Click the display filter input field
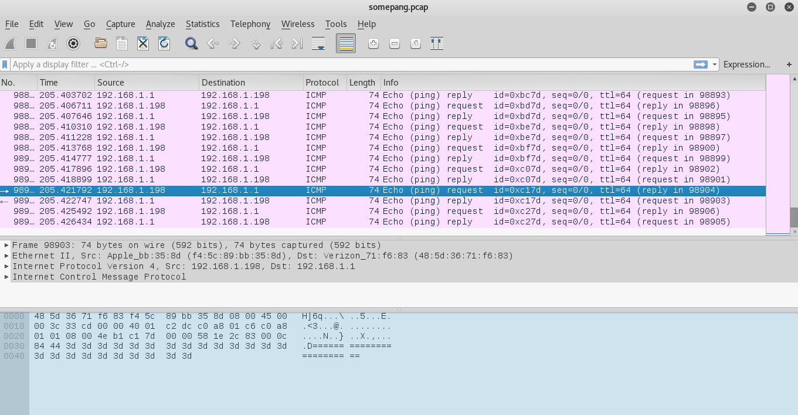This screenshot has width=798, height=415. pos(352,64)
